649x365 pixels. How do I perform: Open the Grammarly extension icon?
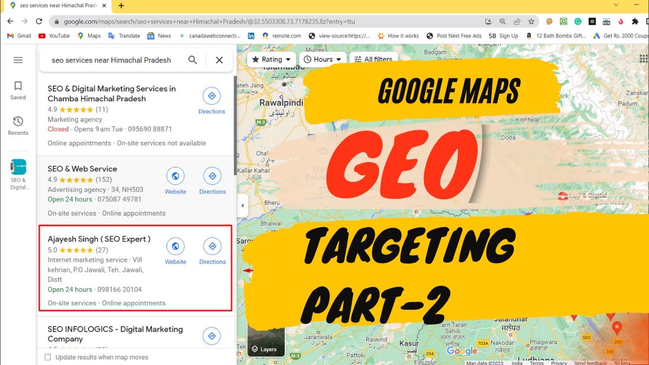pyautogui.click(x=578, y=21)
